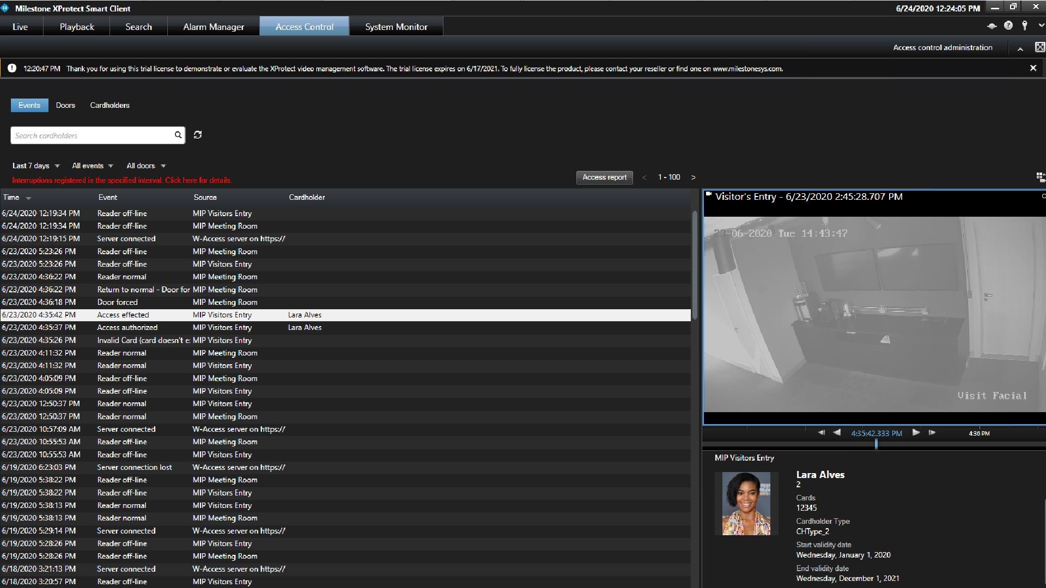Go to previous page of events
The width and height of the screenshot is (1046, 588).
(x=644, y=177)
